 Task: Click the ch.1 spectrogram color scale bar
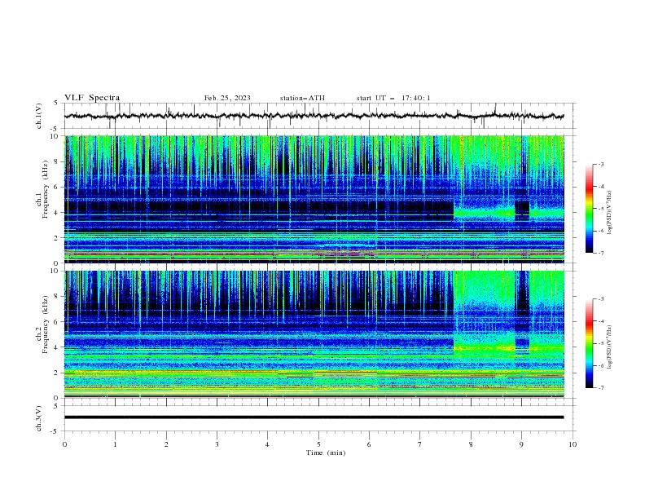pos(589,208)
